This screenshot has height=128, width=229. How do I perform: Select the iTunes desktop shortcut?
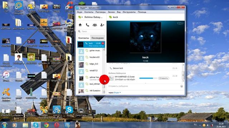coord(6,76)
